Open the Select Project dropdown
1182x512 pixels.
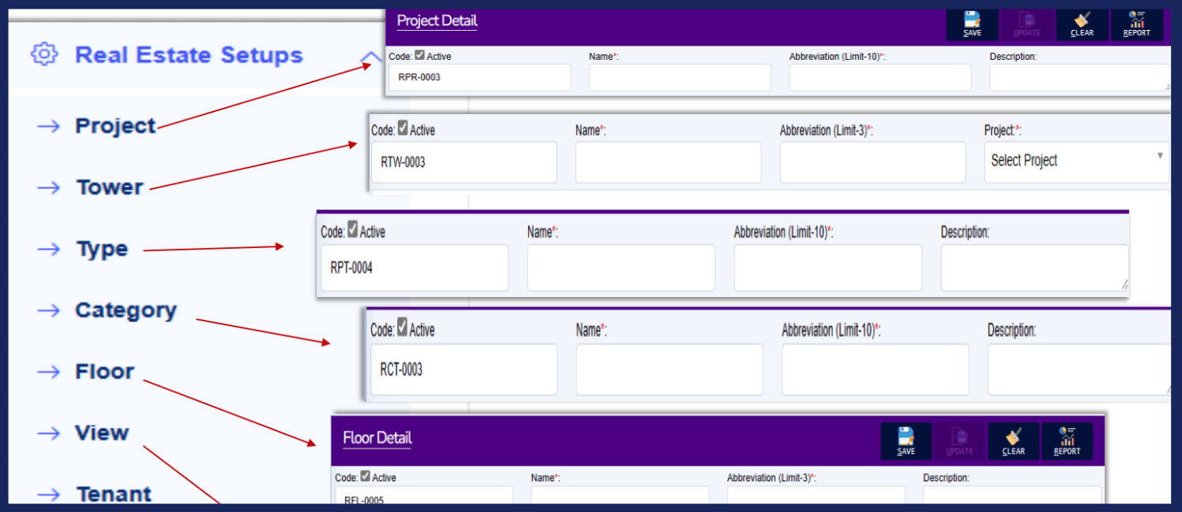pyautogui.click(x=1076, y=161)
